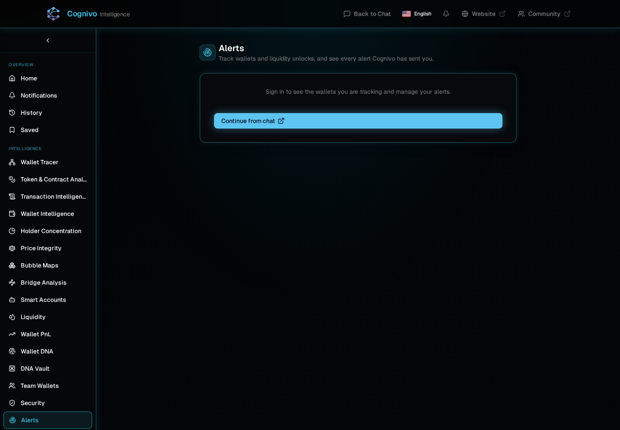Open the Website external link

tap(484, 14)
